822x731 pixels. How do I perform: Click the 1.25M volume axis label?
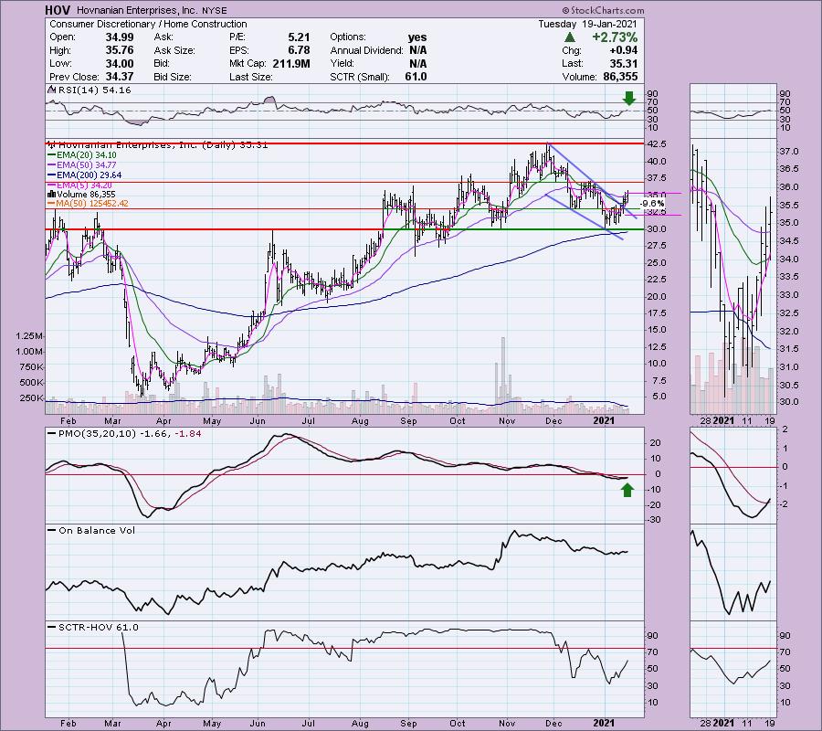(29, 336)
